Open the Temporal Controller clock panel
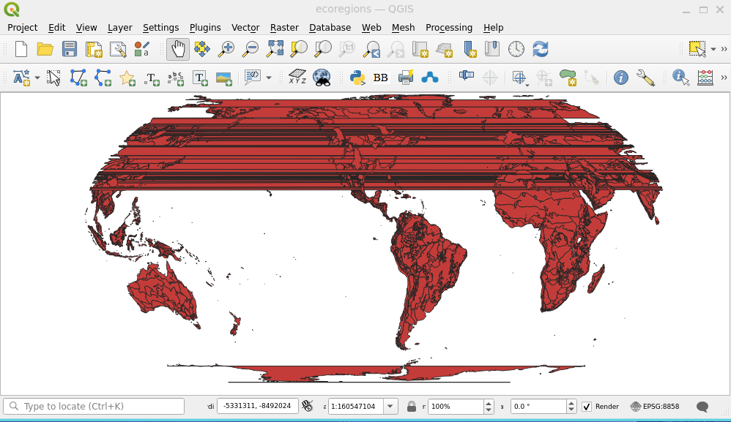 [516, 49]
